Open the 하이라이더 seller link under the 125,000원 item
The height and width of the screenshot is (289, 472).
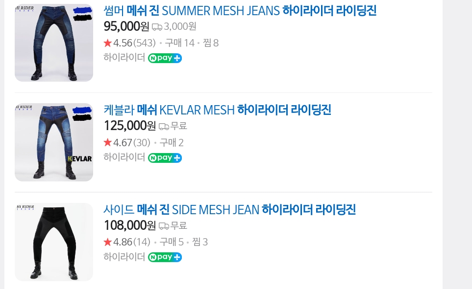tap(124, 157)
